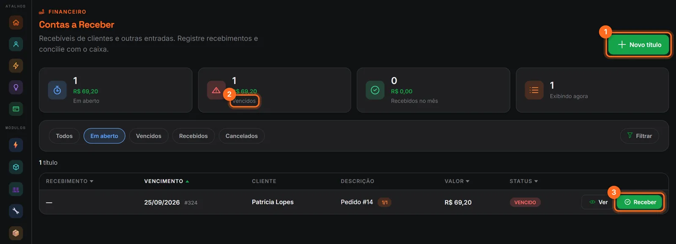Click the R$ 69,20 amount on Em aberto card
The width and height of the screenshot is (676, 244).
pyautogui.click(x=86, y=91)
